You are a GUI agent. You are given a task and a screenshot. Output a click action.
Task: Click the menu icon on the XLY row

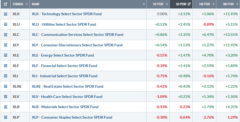(x=6, y=45)
